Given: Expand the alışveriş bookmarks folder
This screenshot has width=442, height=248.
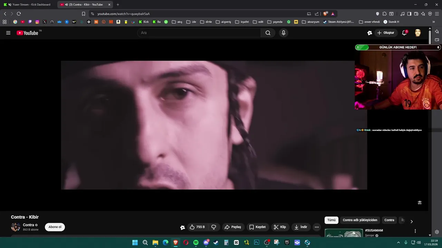Looking at the screenshot, I should [223, 22].
